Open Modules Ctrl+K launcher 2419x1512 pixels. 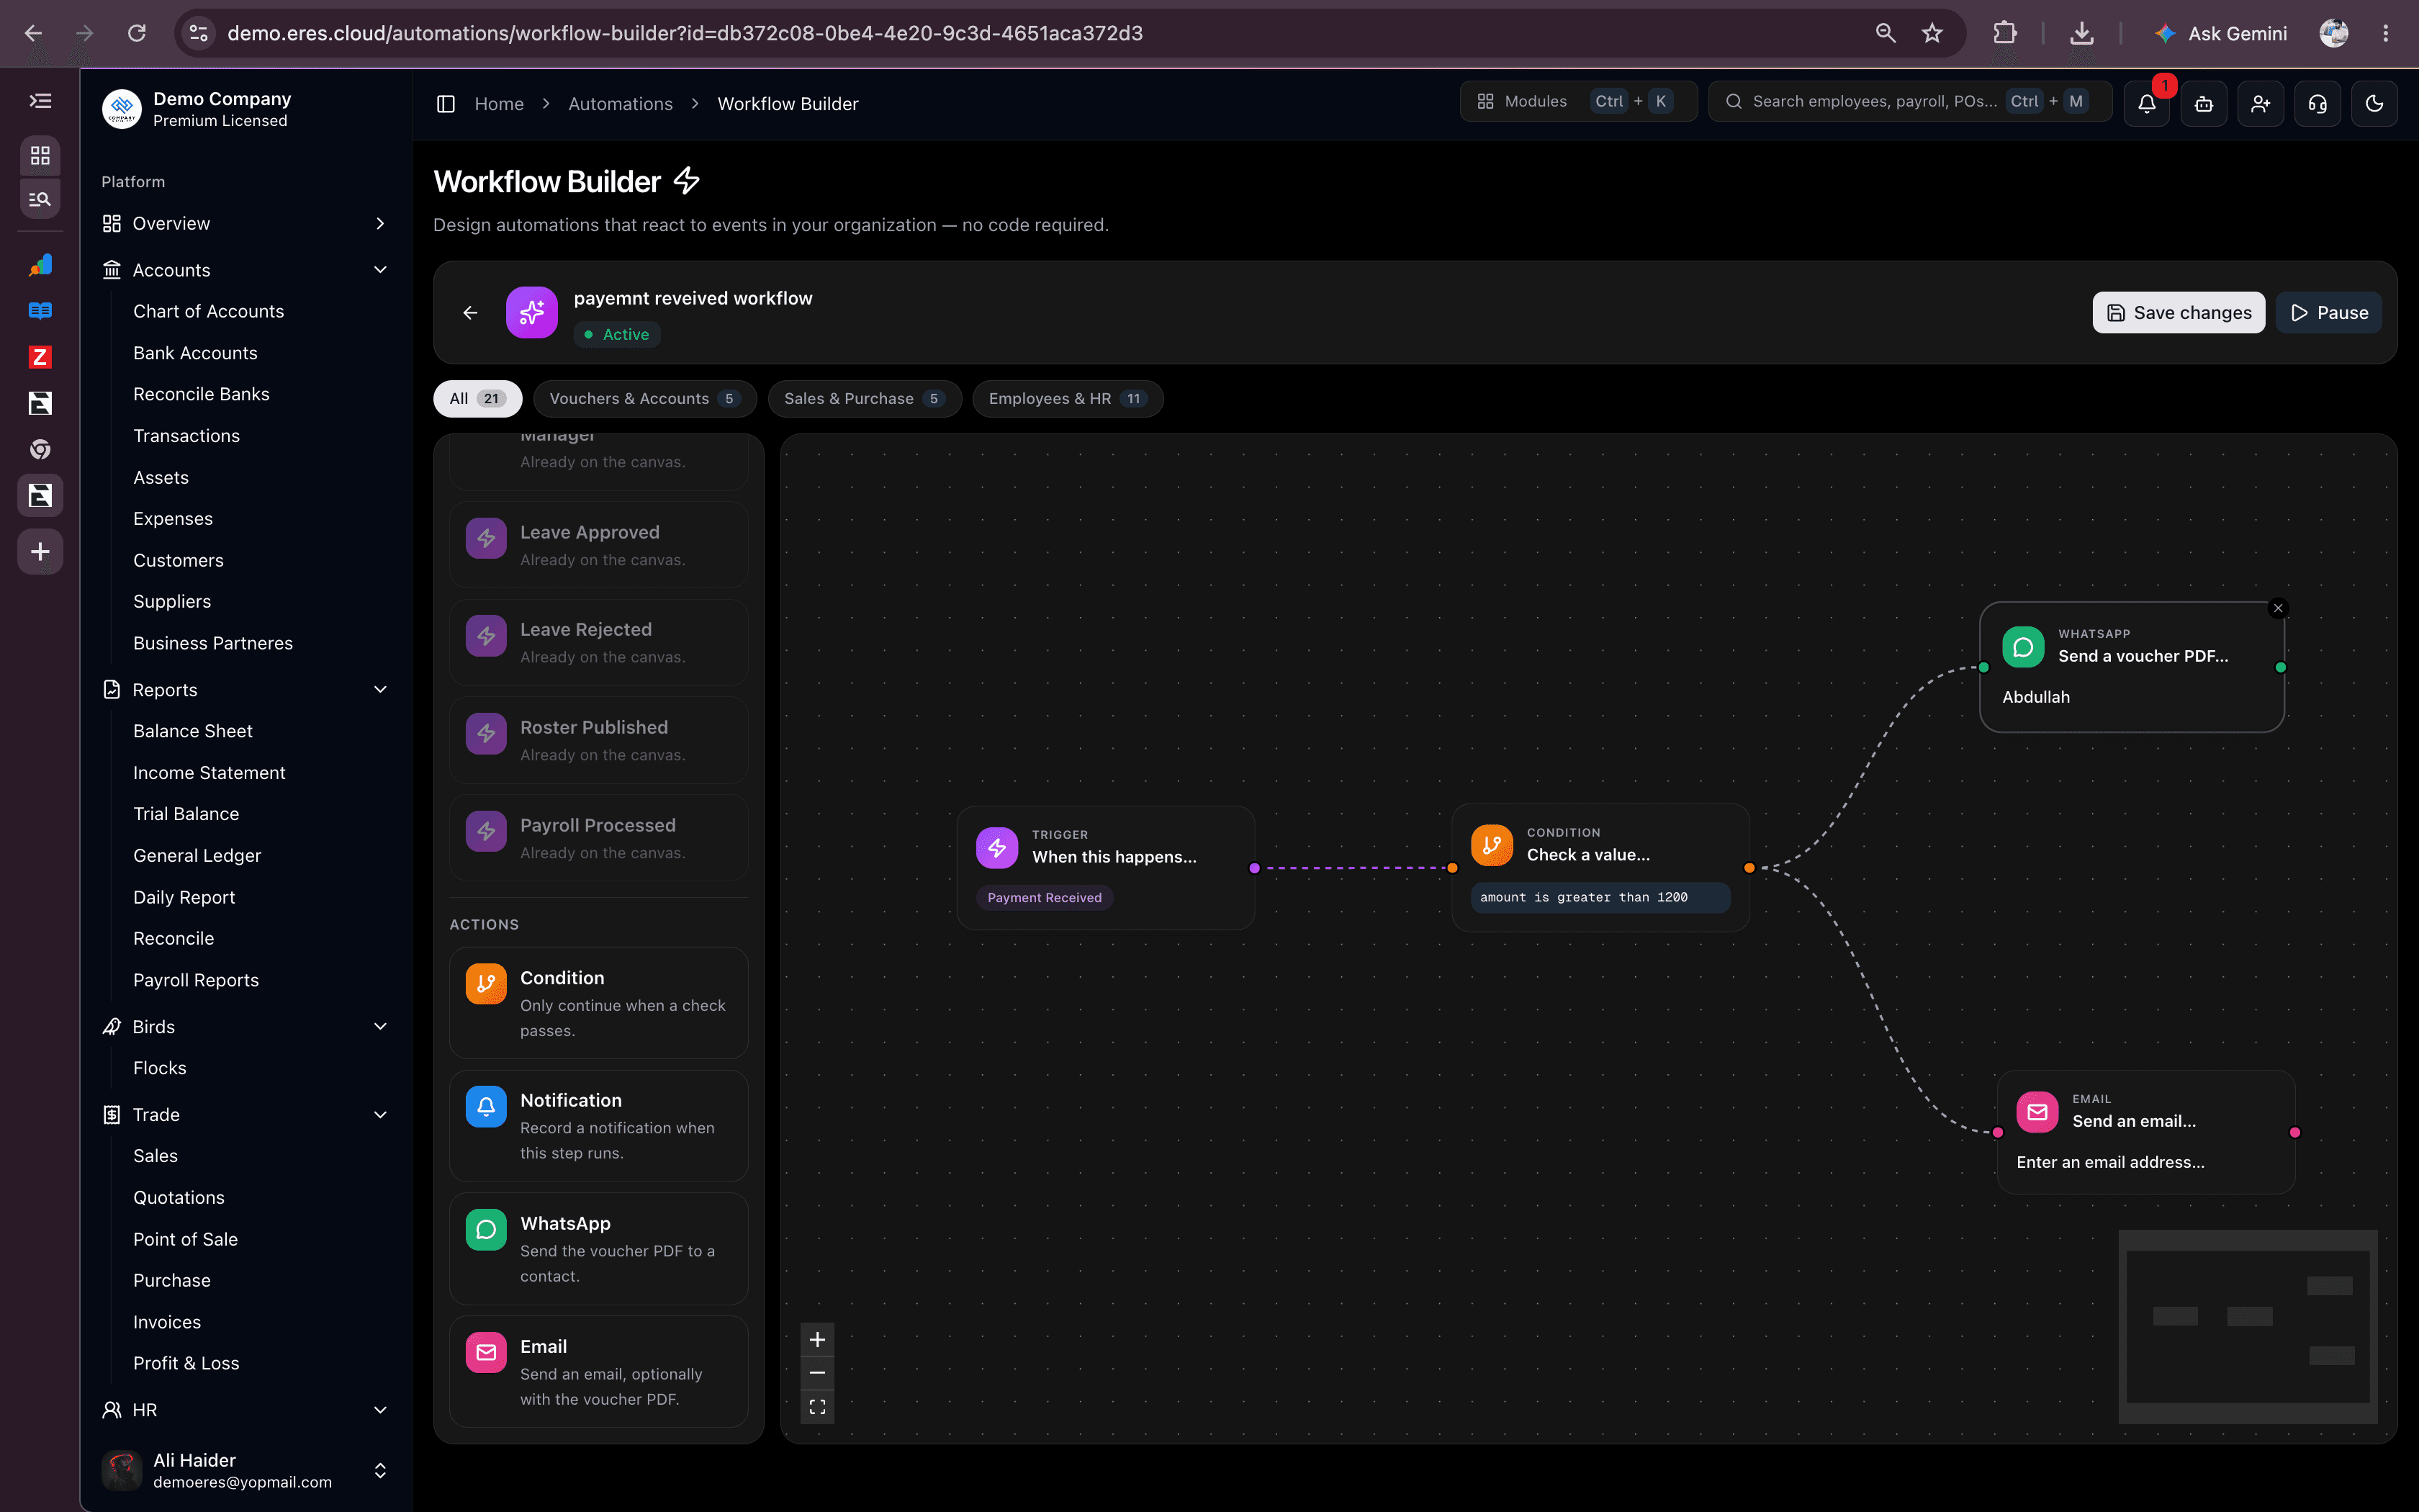tap(1577, 102)
